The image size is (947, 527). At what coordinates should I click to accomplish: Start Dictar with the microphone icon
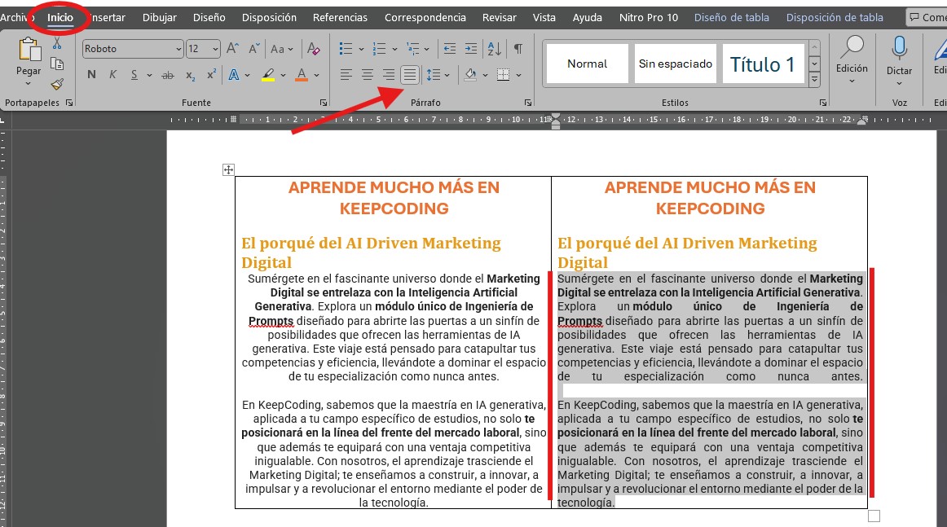899,48
